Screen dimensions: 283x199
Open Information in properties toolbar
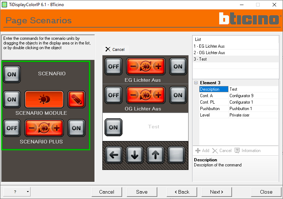coord(247,151)
